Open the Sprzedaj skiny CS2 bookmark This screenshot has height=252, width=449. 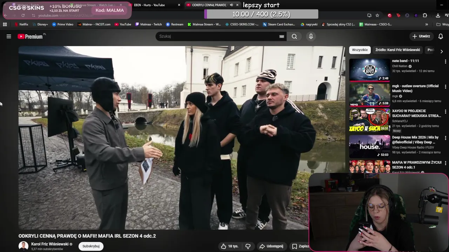click(338, 24)
